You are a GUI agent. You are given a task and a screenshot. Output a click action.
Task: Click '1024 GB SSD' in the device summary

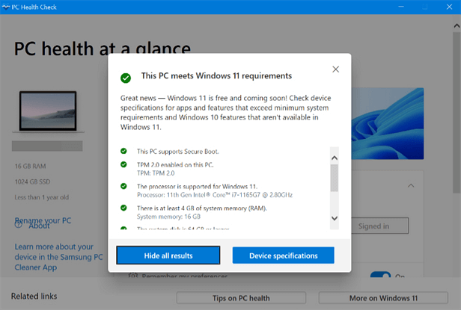(32, 182)
